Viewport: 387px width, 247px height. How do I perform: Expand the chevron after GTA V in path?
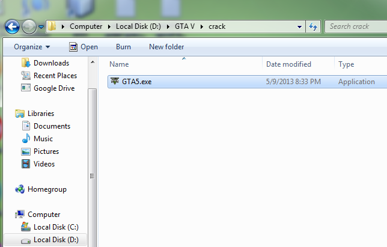(x=202, y=26)
